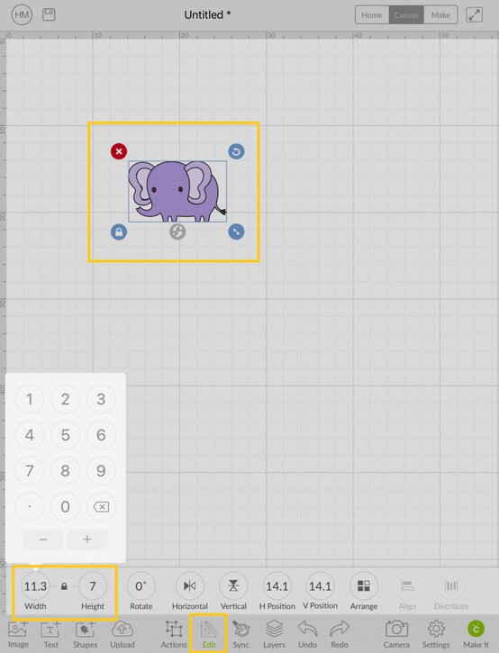Flip the image with Horizontal

click(x=189, y=586)
